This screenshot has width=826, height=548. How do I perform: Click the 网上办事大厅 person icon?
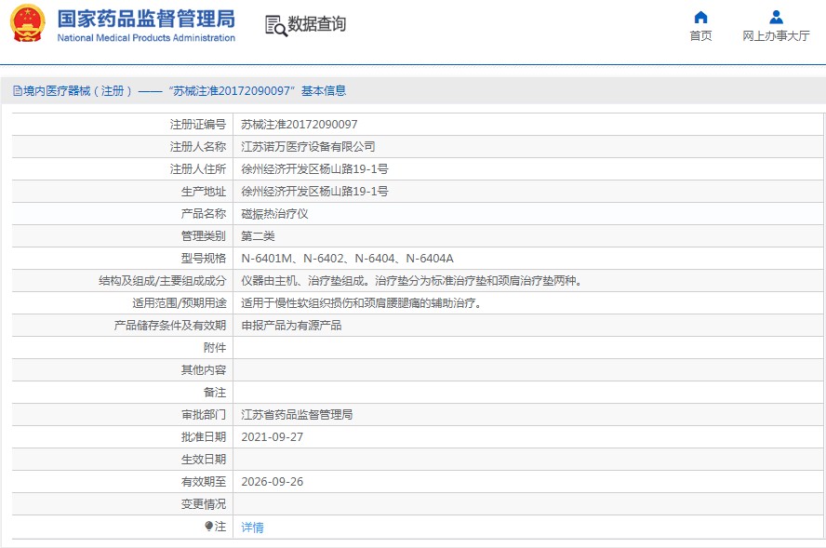(776, 17)
